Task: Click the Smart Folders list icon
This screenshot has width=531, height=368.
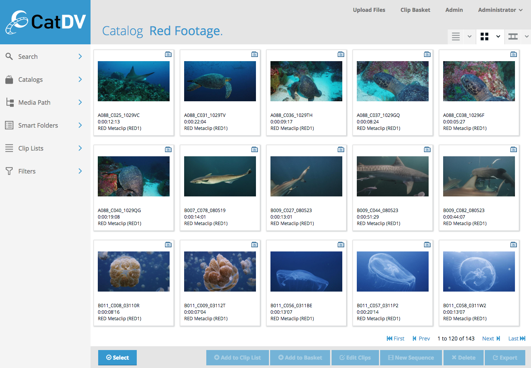Action: click(x=9, y=125)
